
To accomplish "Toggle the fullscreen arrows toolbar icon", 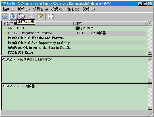I will [x=51, y=16].
